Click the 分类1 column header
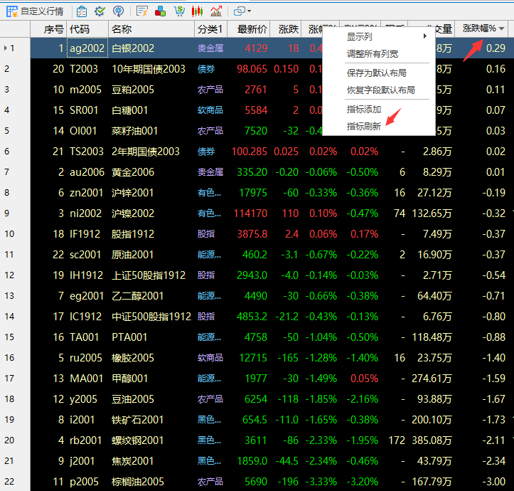 [210, 29]
